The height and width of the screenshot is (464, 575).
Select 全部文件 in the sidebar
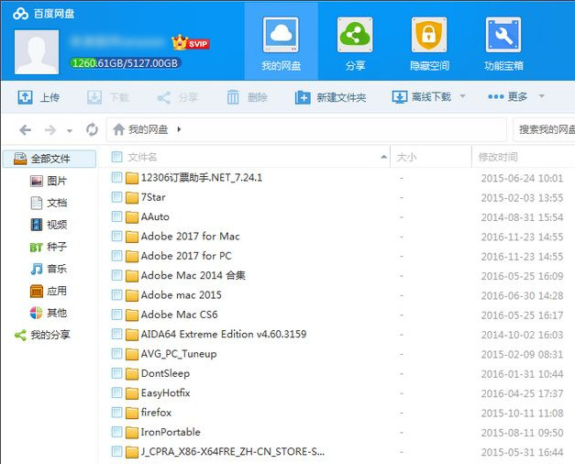coord(50,159)
